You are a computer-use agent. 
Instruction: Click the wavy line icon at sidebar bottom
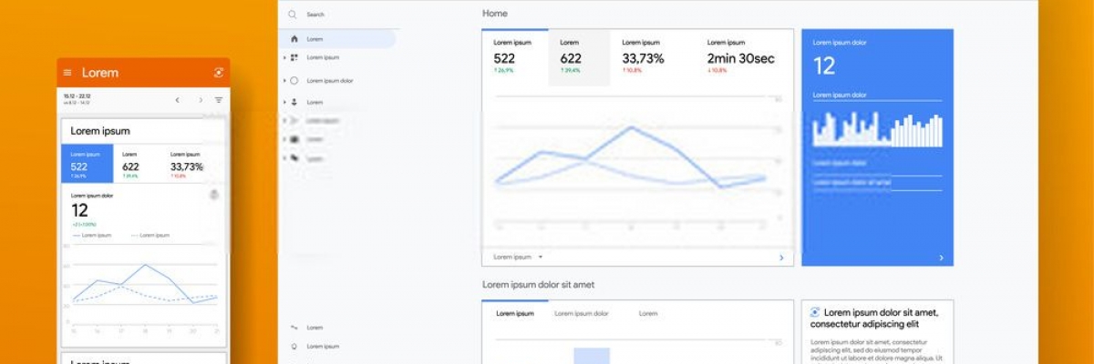[x=294, y=327]
